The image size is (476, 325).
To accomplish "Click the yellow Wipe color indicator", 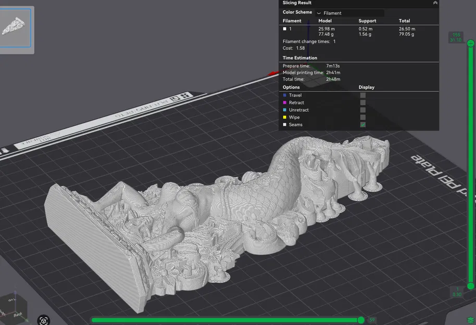I will (x=284, y=117).
